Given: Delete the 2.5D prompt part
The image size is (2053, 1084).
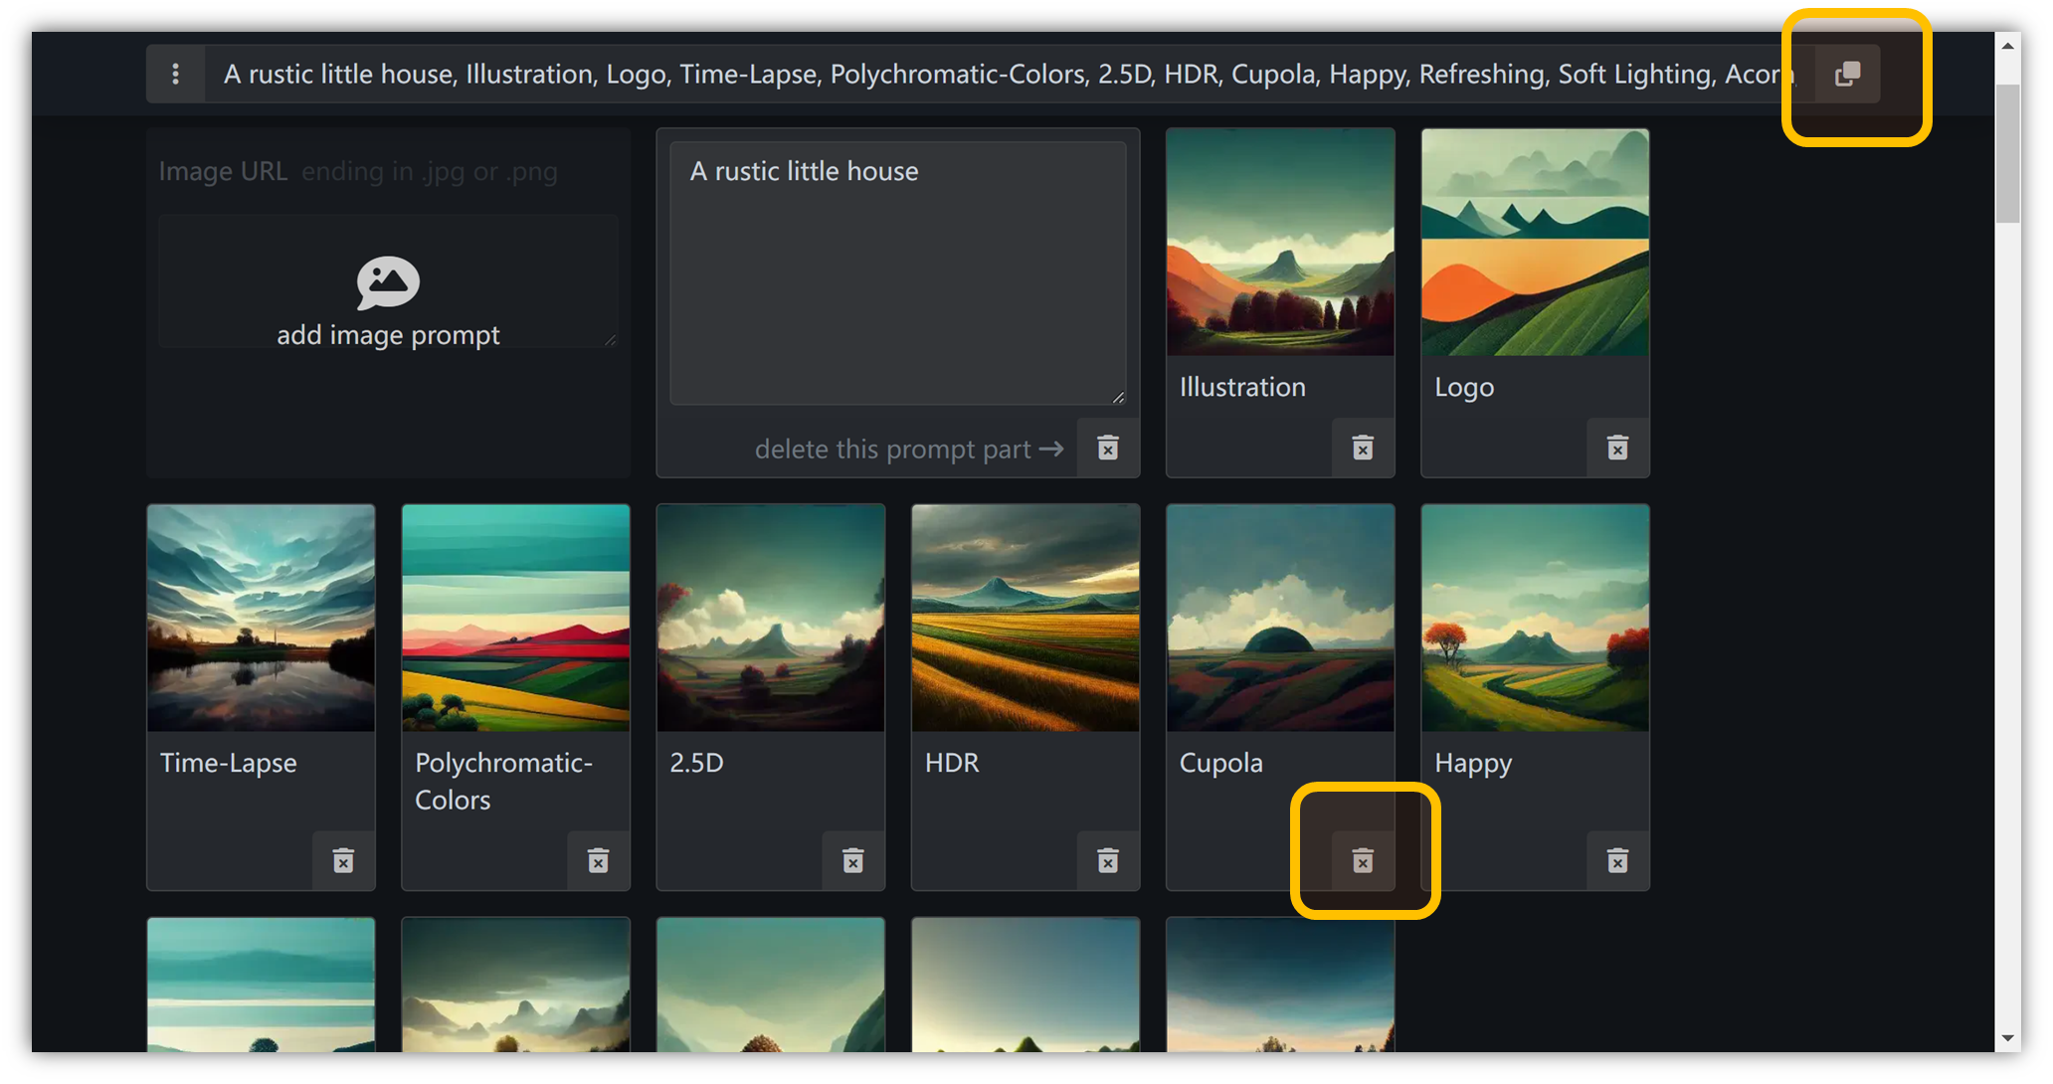Looking at the screenshot, I should pyautogui.click(x=852, y=860).
